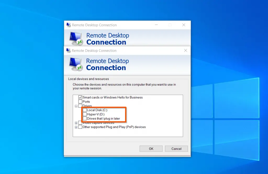
Task: Enable the Ports checkbox
Action: [80, 102]
